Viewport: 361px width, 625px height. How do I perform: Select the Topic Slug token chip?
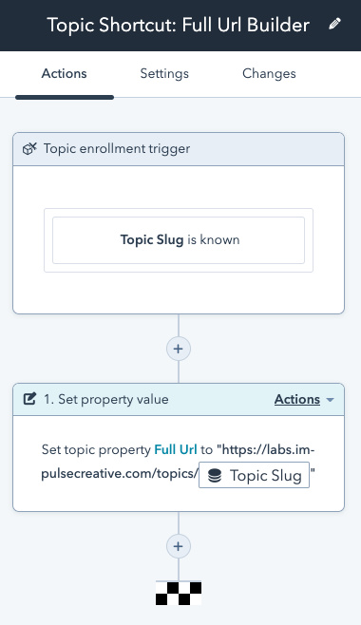[255, 475]
